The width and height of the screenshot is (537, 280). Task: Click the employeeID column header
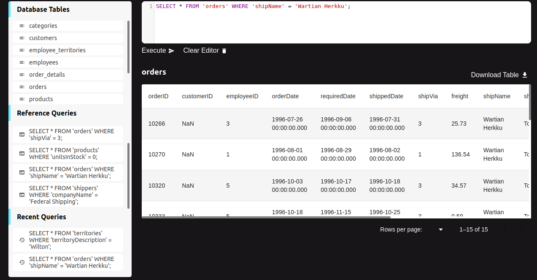coord(242,96)
